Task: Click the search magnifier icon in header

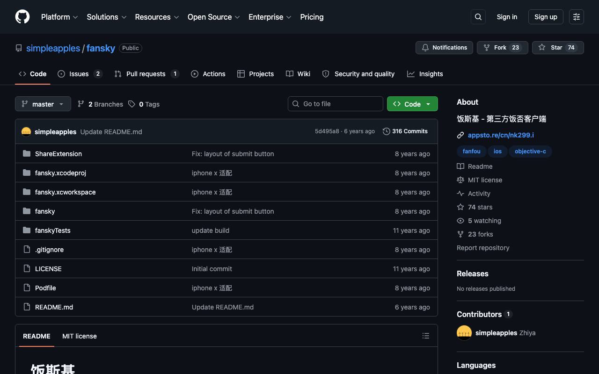Action: pyautogui.click(x=478, y=17)
